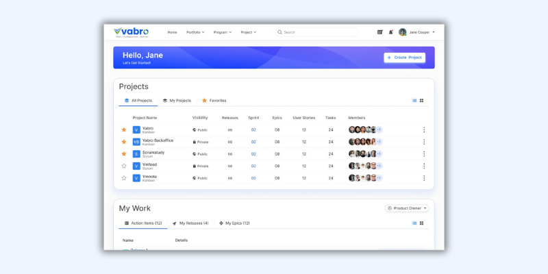Click member avatars in Scrumstudy row

362,153
